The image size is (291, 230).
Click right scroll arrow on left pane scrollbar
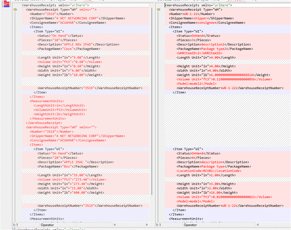[x=147, y=224]
